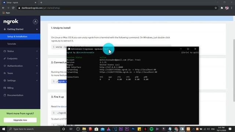Click the Status sidebar icon
This screenshot has height=132, width=235.
pyautogui.click(x=5, y=51)
